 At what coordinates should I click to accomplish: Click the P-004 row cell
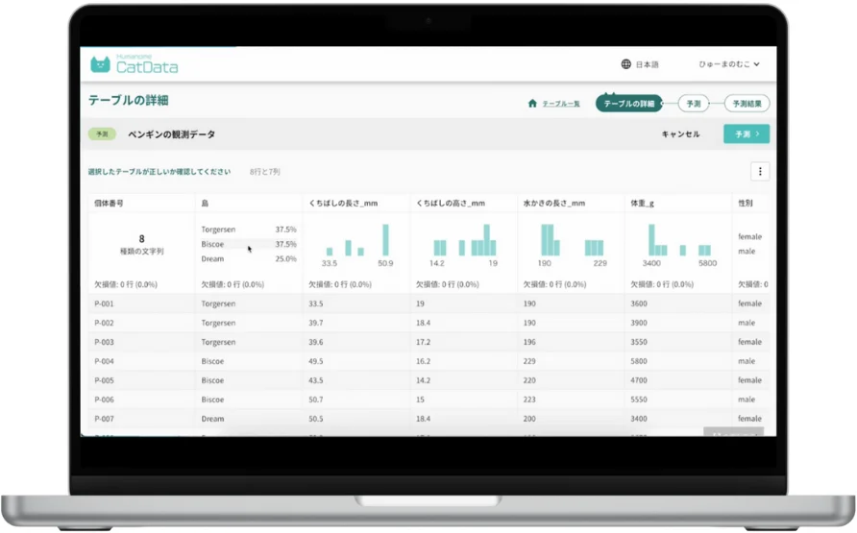click(105, 361)
